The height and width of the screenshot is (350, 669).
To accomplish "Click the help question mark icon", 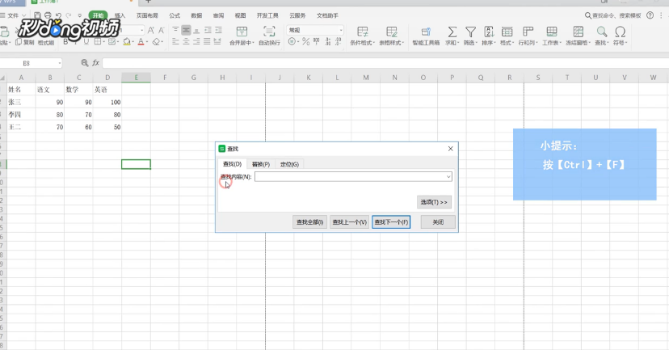I will (650, 15).
